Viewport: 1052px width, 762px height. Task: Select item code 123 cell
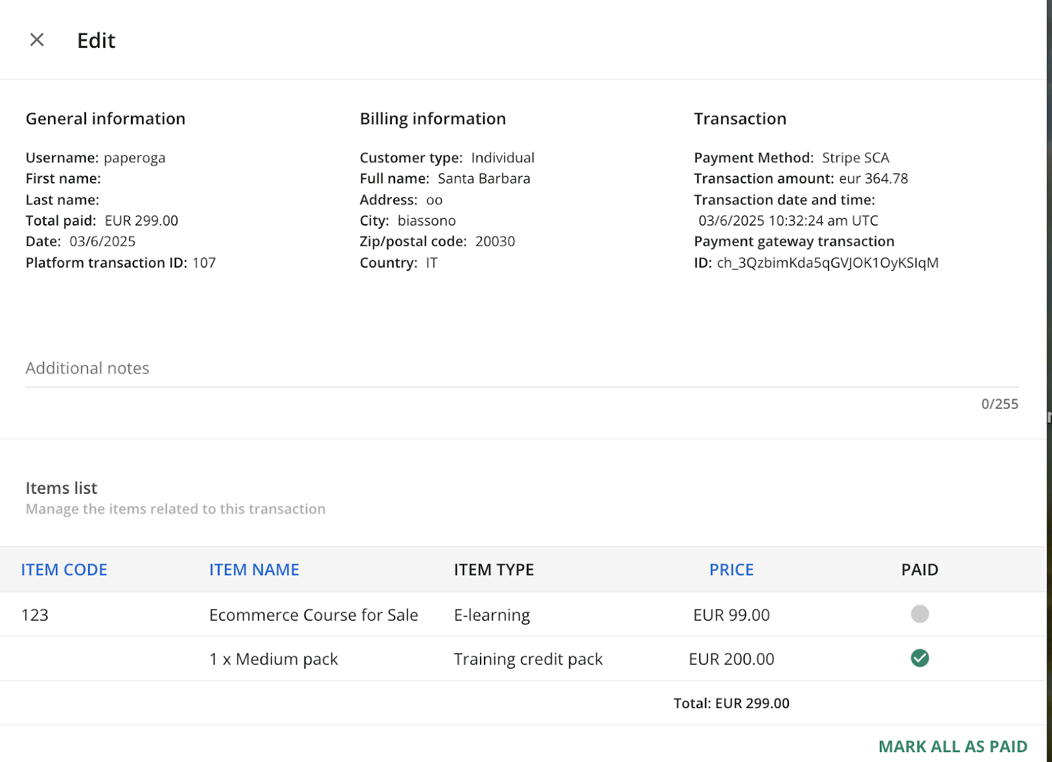35,615
